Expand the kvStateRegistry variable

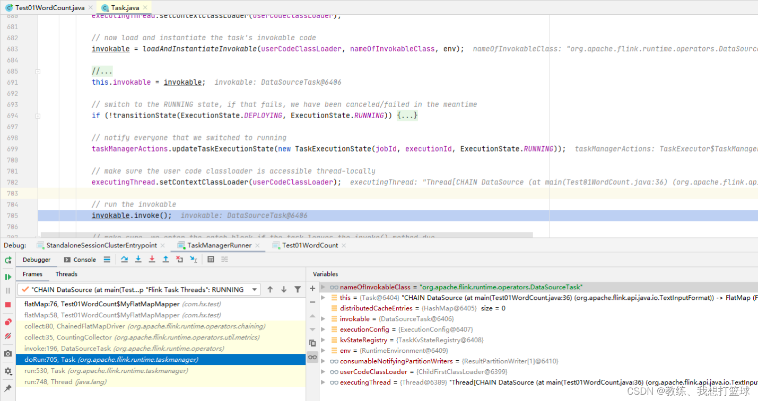tap(324, 340)
